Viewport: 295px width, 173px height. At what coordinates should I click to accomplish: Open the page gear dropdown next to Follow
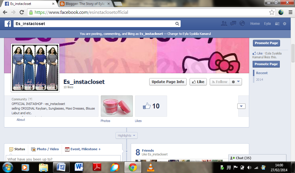[236, 82]
